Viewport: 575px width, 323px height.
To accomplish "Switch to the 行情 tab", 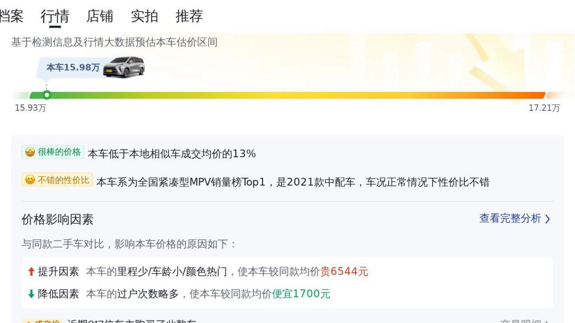I will [55, 16].
